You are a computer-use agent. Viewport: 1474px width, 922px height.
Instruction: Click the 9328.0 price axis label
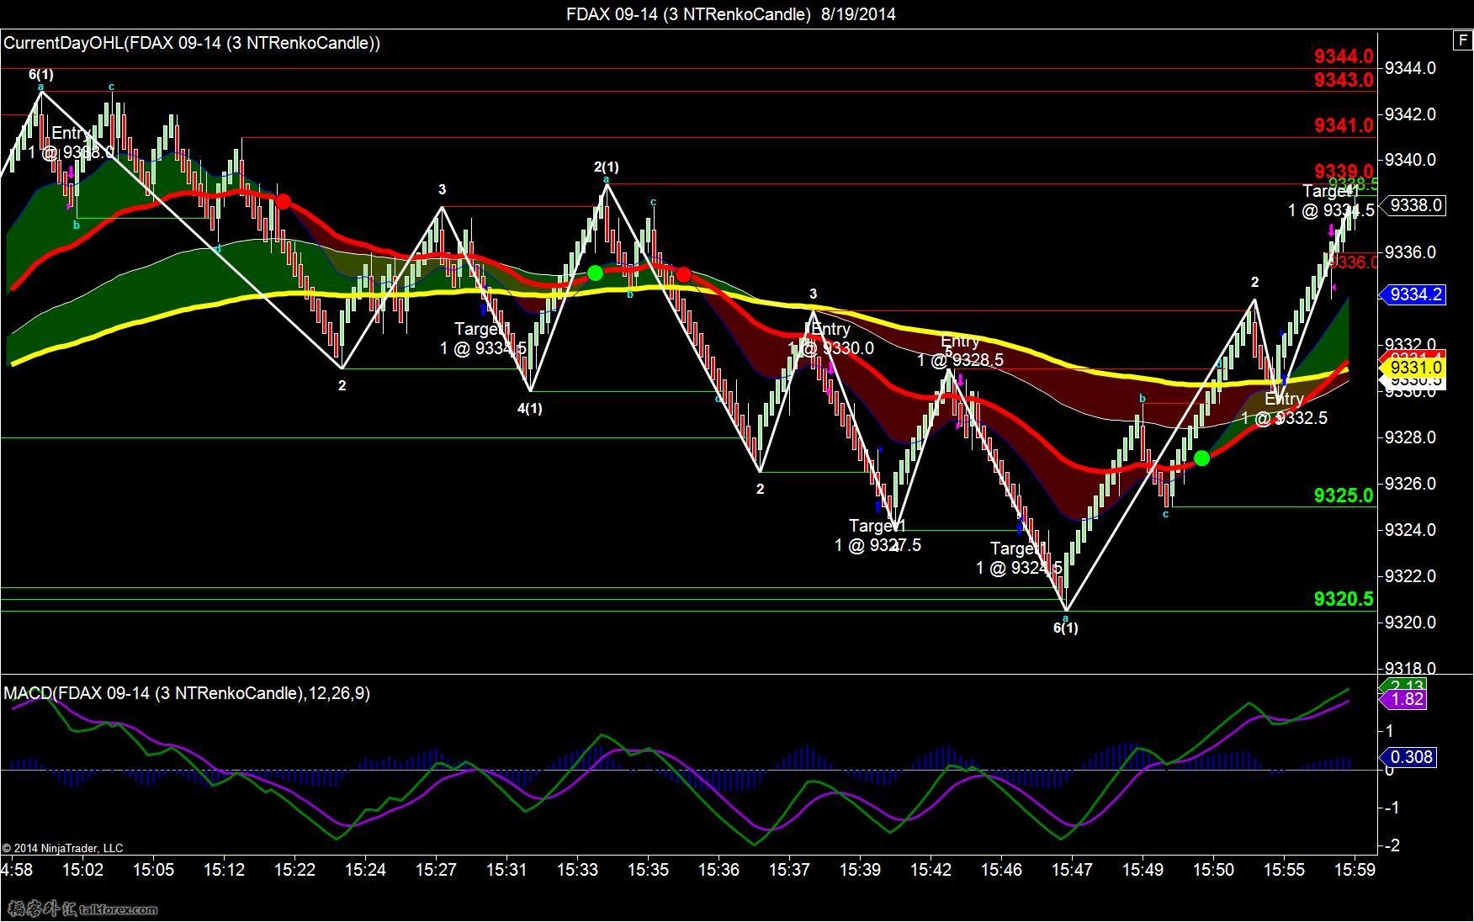[1411, 437]
